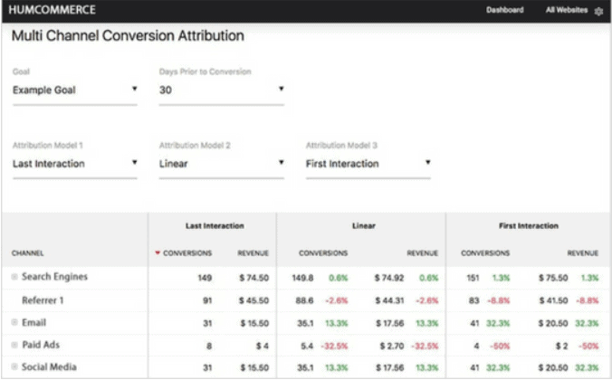Click Search Engines conversions value 149

pos(204,277)
